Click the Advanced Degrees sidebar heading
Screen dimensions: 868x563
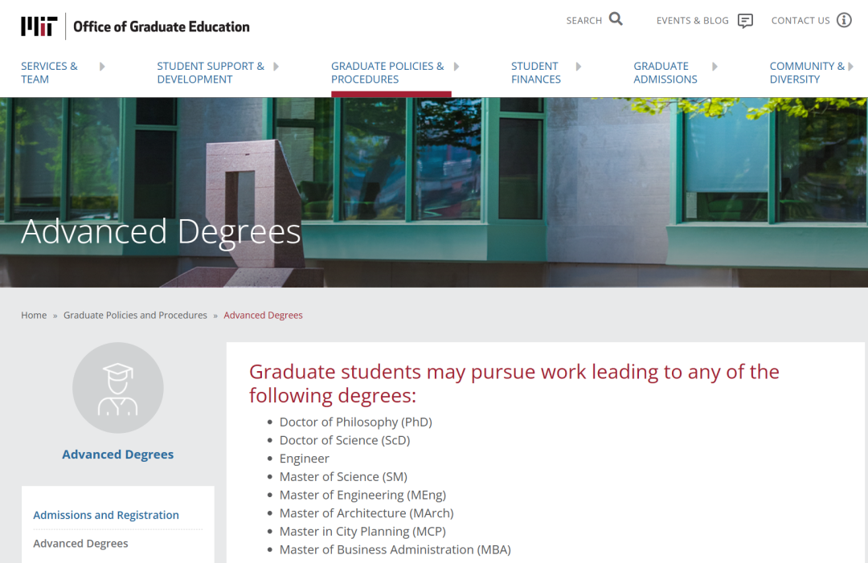click(118, 455)
